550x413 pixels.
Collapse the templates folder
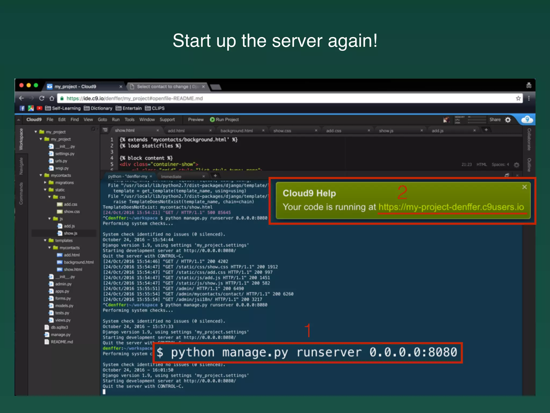(45, 240)
